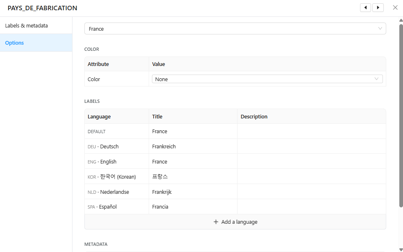Screen dimensions: 403x252
Task: Edit the Nederlandse title Frankrijk
Action: click(193, 192)
